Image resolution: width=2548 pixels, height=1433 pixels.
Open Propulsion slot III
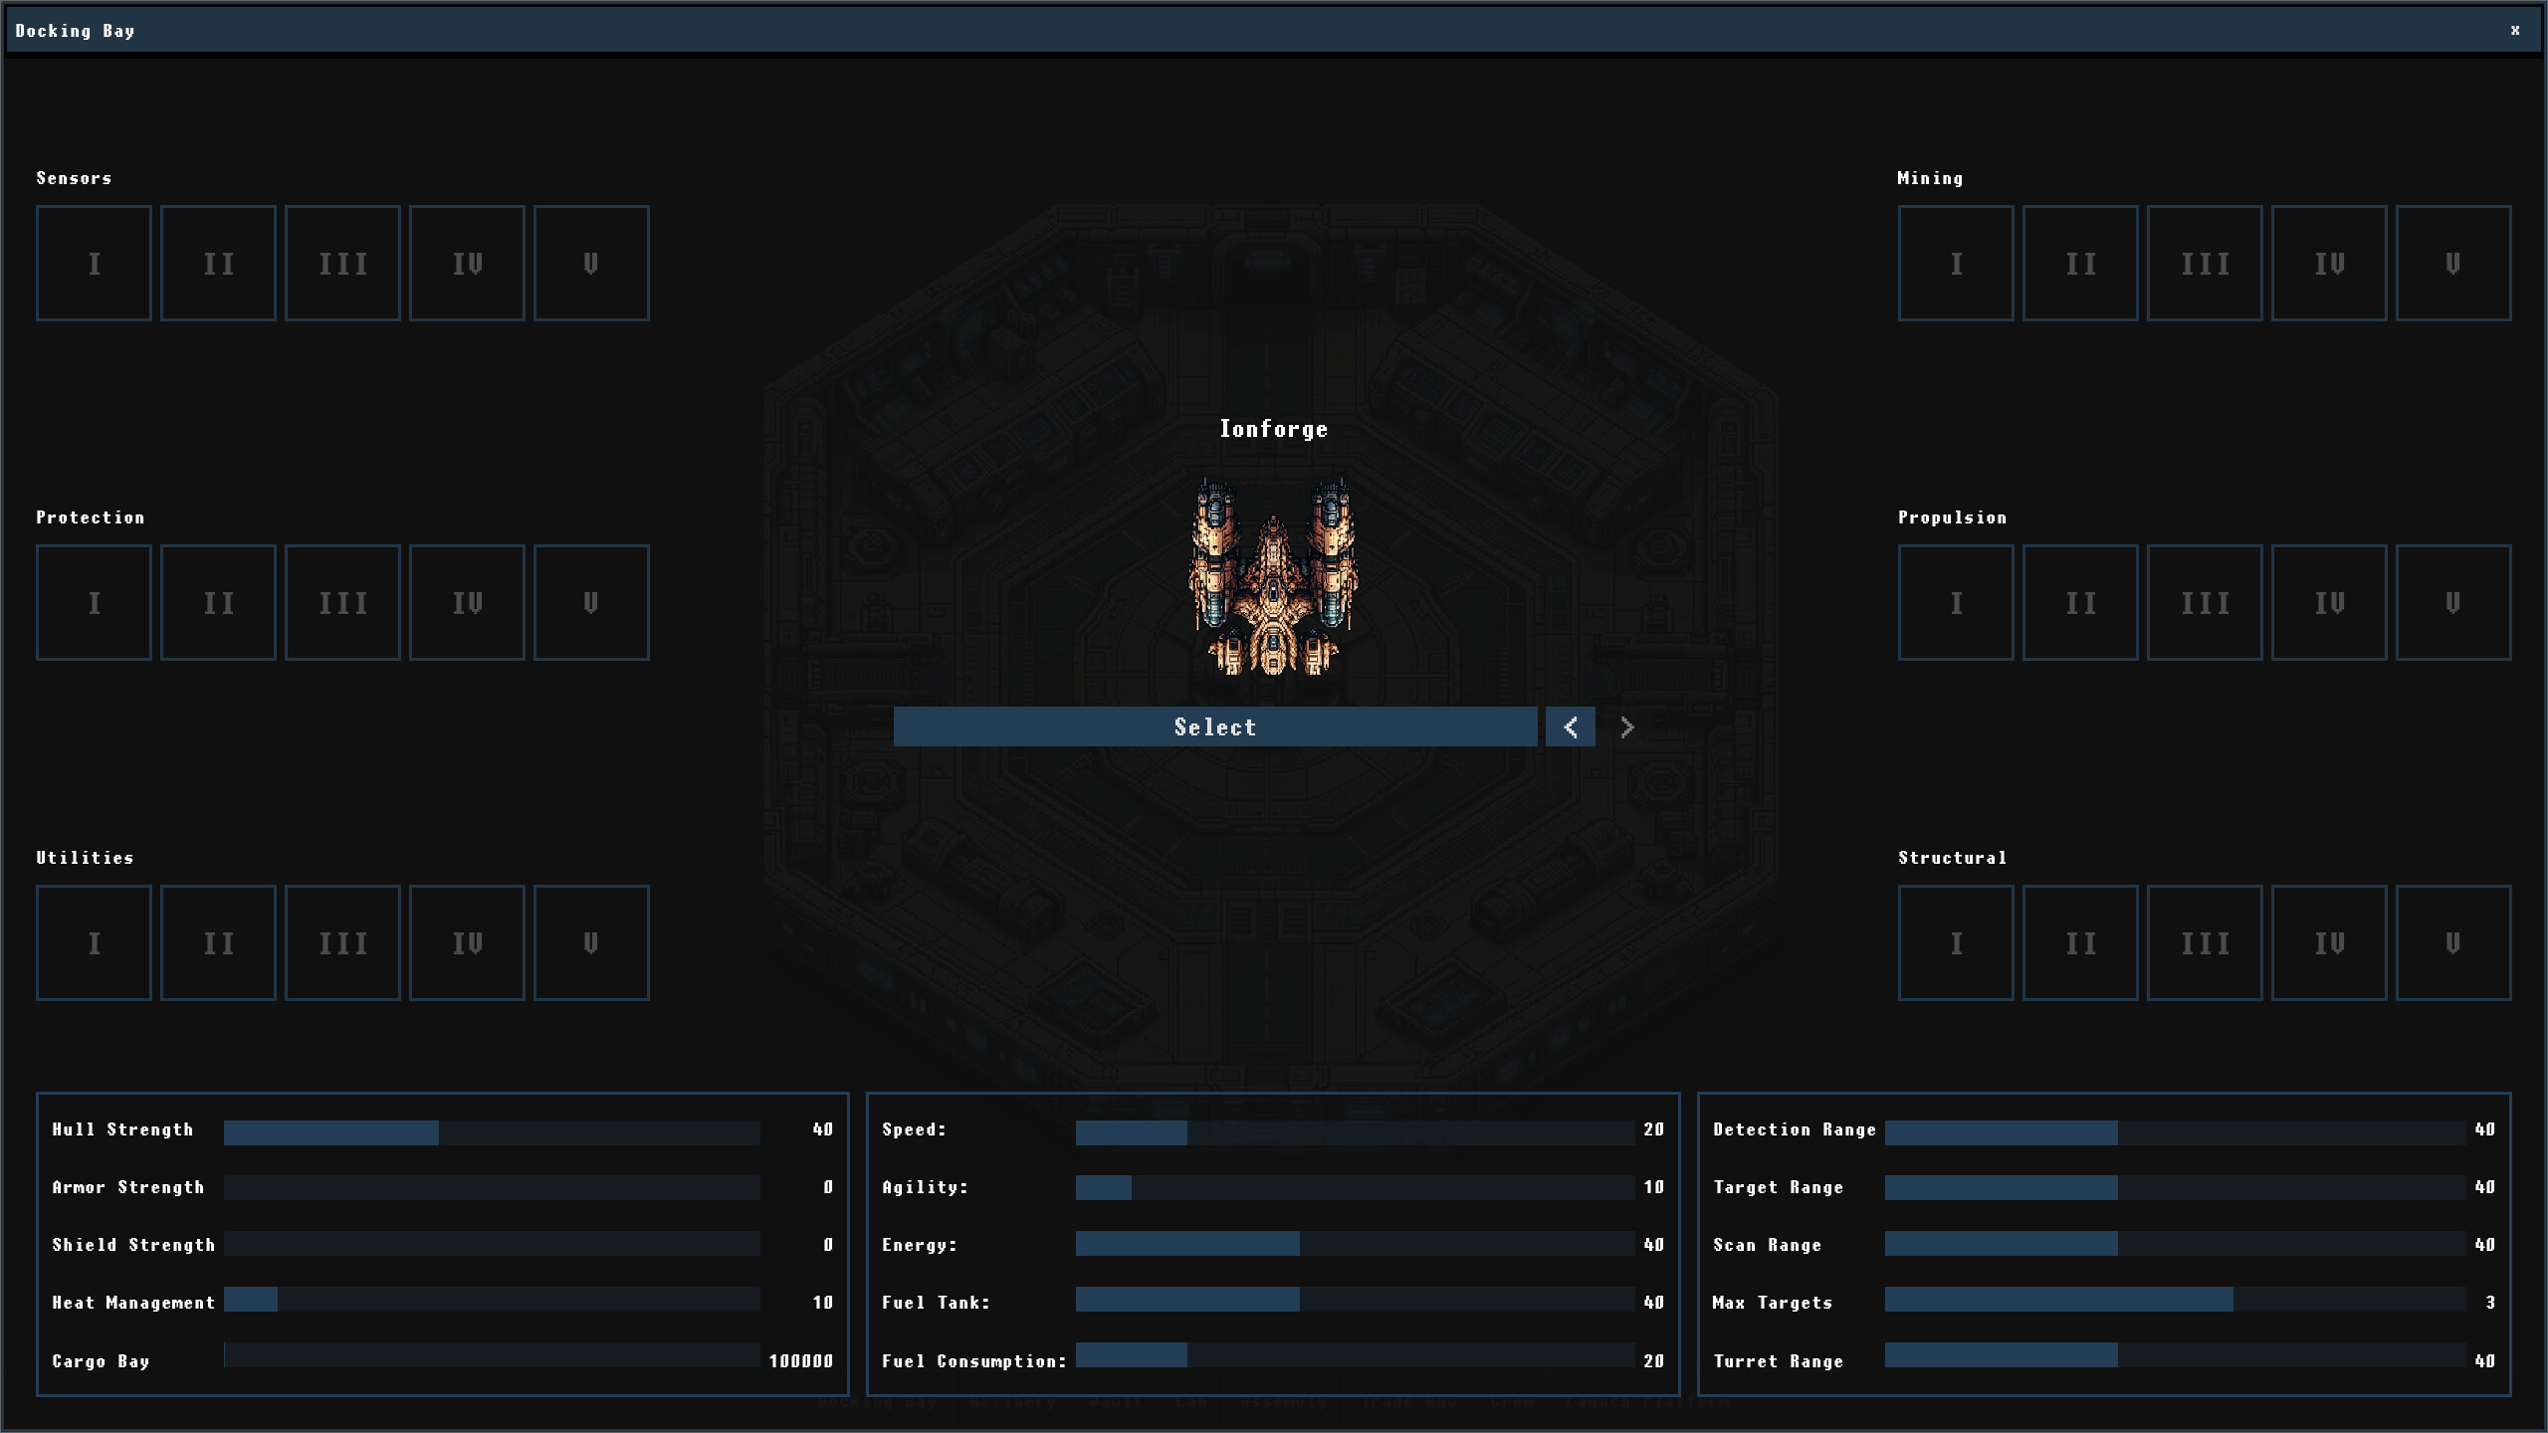[2204, 602]
